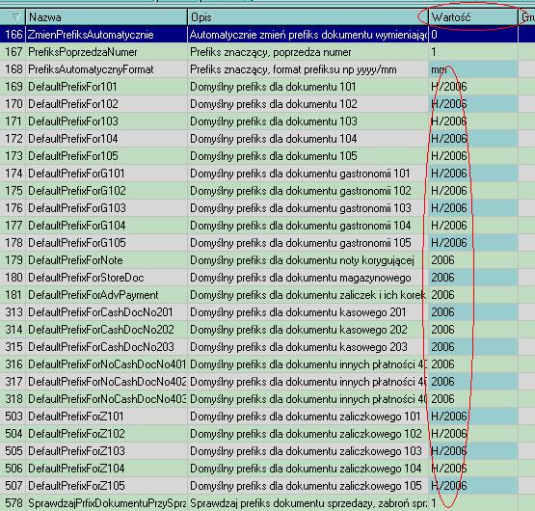Edit value 2006 for DefaultPrefixForNote
Screen dimensions: 535x511
[473, 260]
